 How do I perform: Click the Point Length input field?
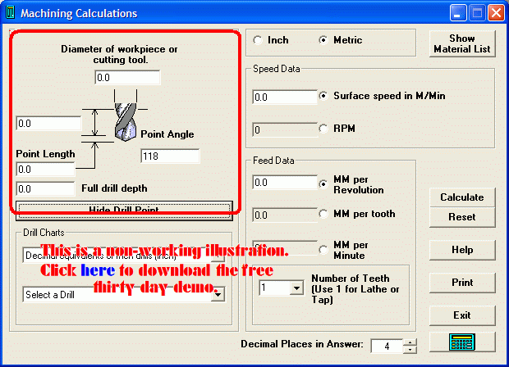[x=45, y=169]
